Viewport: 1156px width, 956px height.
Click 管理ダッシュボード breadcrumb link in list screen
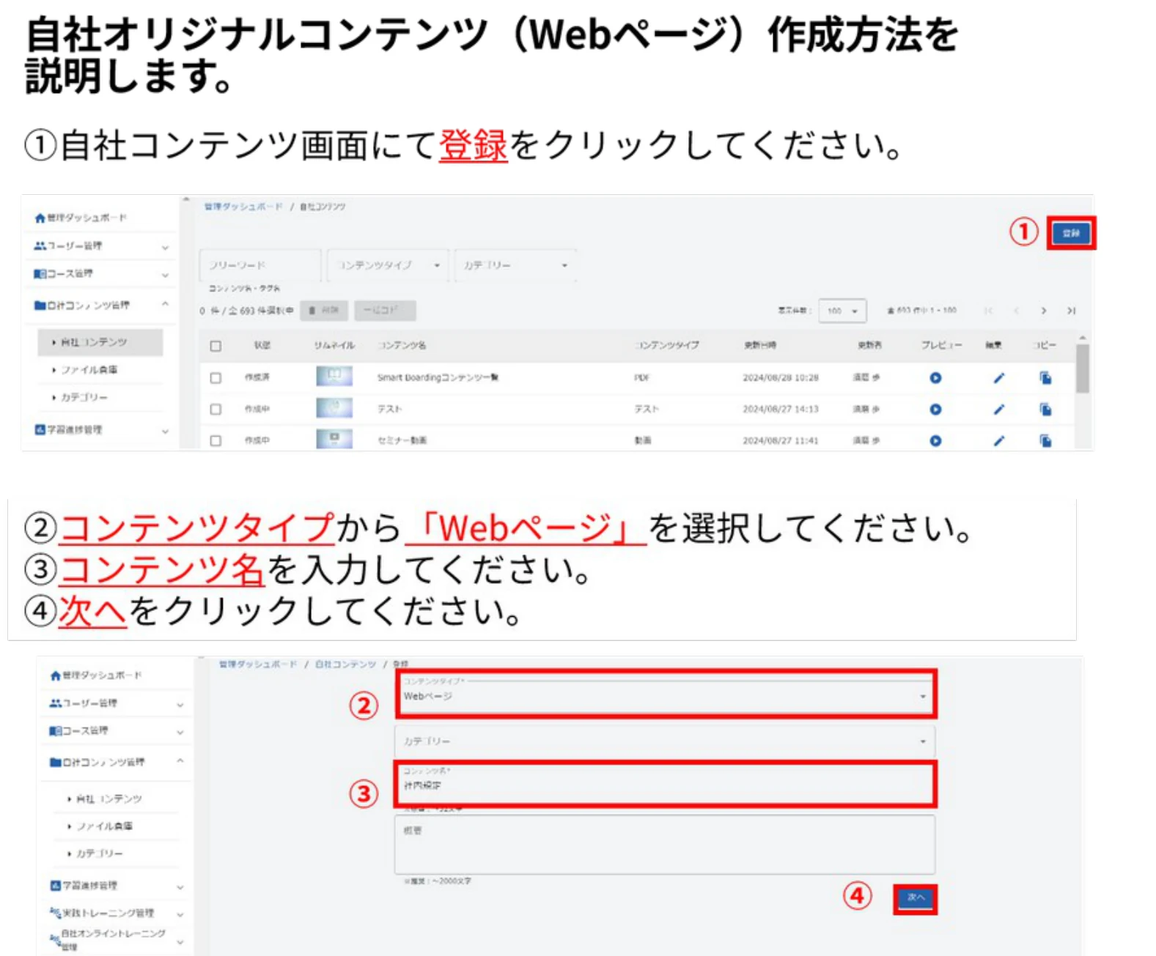243,207
